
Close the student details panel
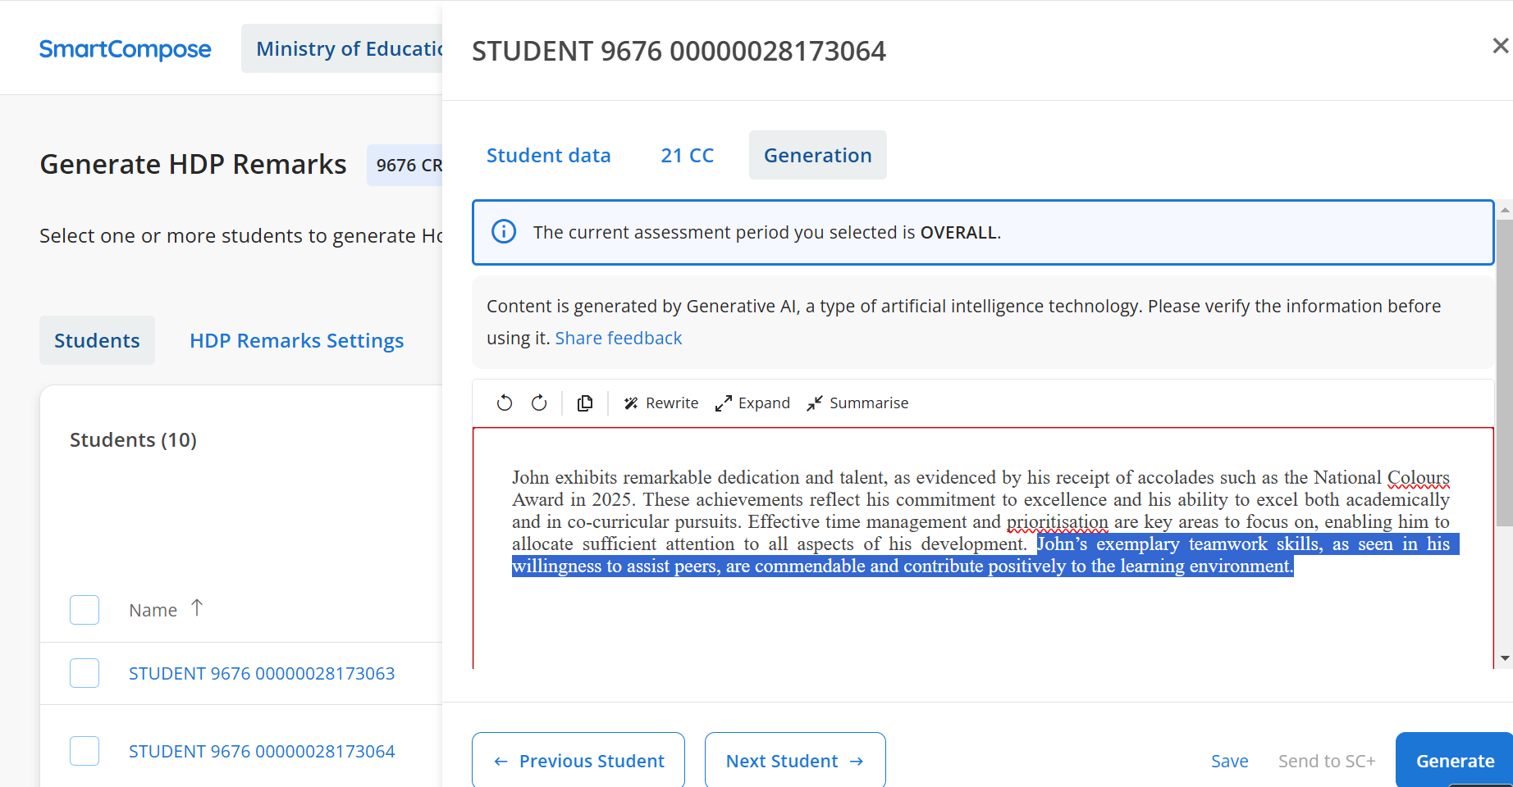(x=1500, y=46)
